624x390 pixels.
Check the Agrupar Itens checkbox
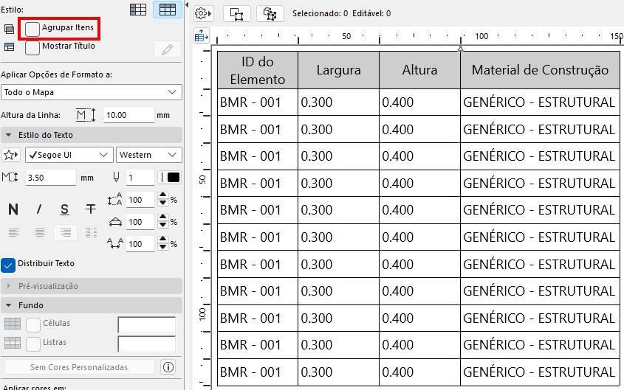(x=32, y=29)
